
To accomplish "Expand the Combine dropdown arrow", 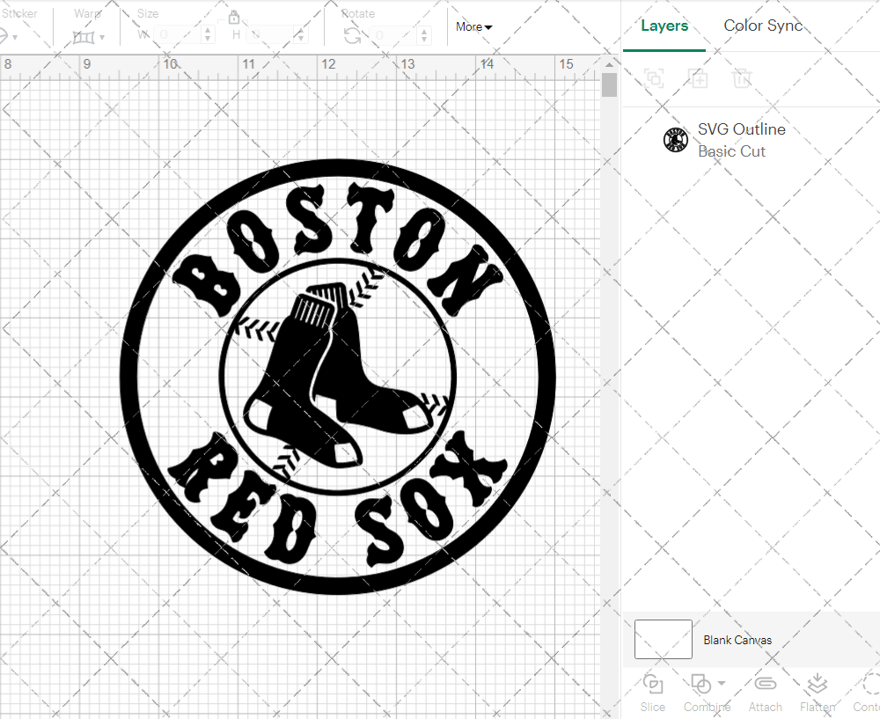I will [x=722, y=683].
